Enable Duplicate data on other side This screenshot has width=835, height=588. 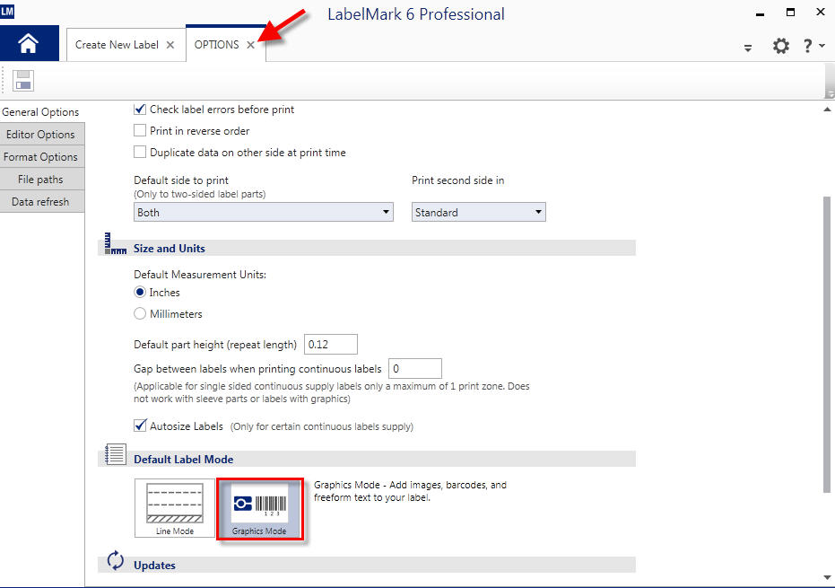pyautogui.click(x=140, y=153)
